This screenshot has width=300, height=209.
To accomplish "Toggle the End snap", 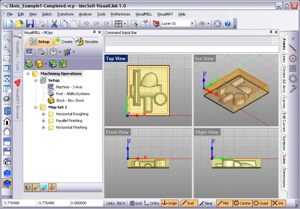I will pyautogui.click(x=189, y=203).
